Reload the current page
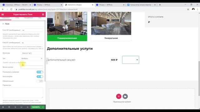Screen dimensions: 200x112 tap(11, 9)
